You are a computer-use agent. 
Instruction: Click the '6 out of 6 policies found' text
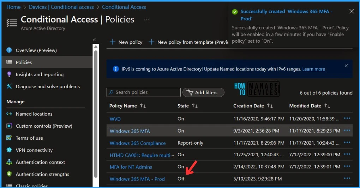326,93
